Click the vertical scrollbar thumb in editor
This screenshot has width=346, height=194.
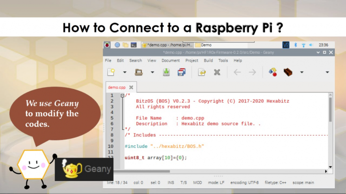pos(330,109)
